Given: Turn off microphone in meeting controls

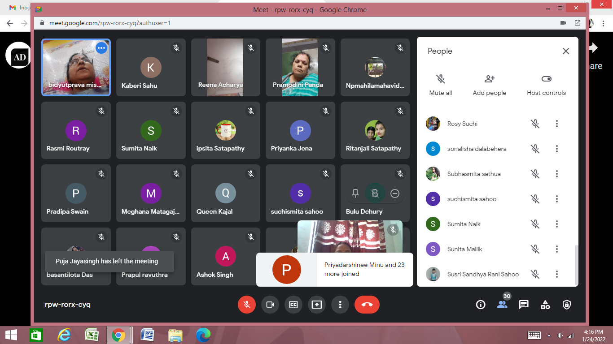Looking at the screenshot, I should tap(246, 305).
